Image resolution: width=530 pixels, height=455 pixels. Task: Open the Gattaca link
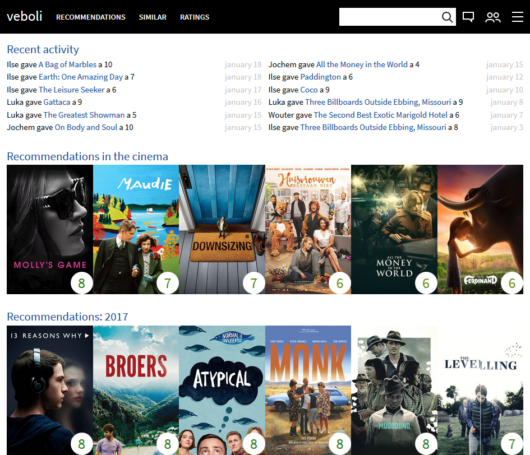pyautogui.click(x=57, y=103)
